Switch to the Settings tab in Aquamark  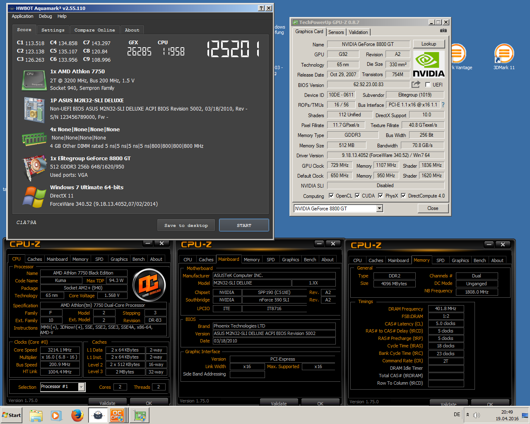(53, 30)
